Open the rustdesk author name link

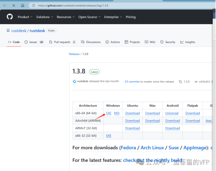click(x=83, y=81)
